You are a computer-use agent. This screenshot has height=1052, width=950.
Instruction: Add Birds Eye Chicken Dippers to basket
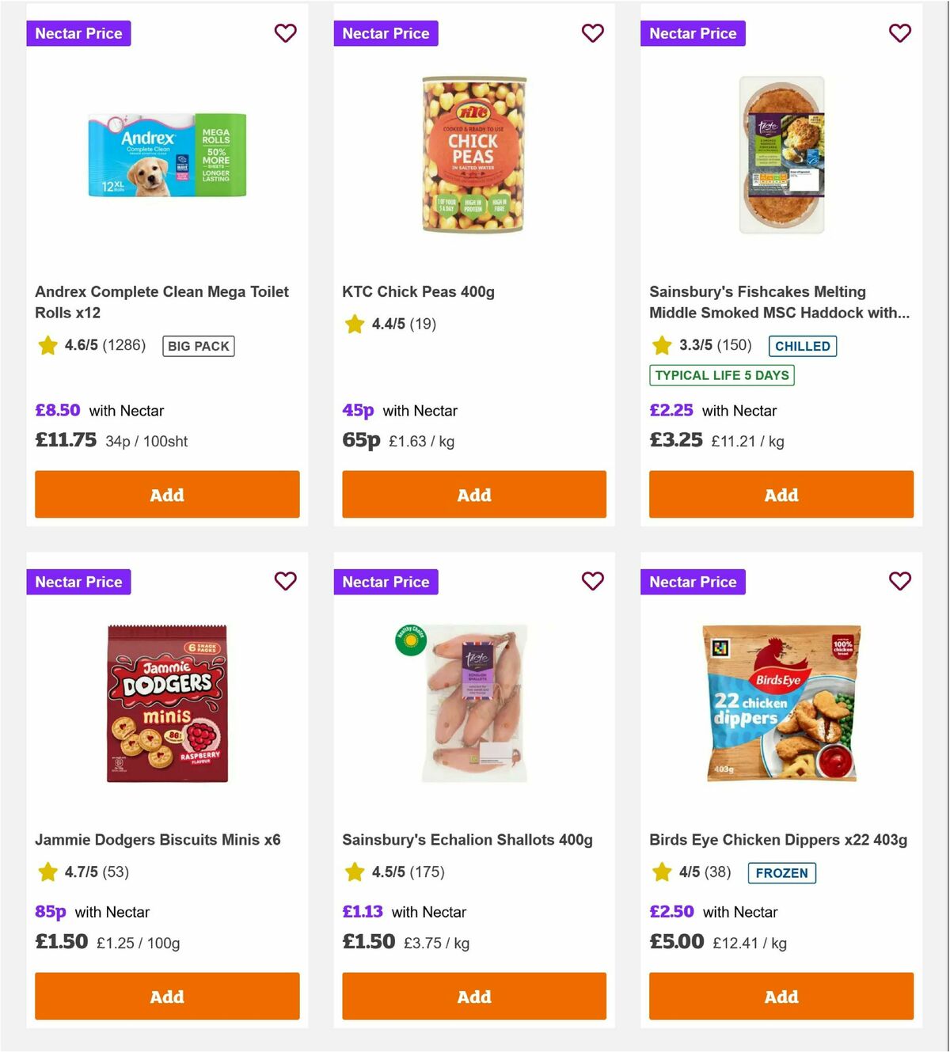(x=781, y=997)
